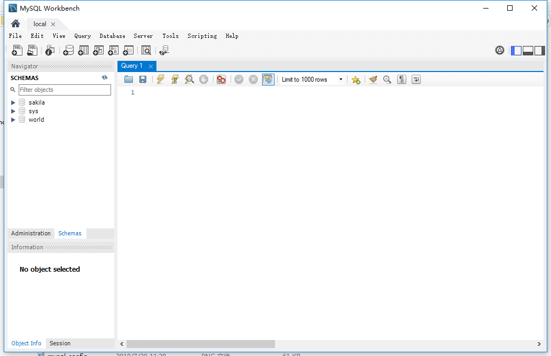The height and width of the screenshot is (356, 551).
Task: Toggle the right sidebar panel visibility
Action: 539,51
